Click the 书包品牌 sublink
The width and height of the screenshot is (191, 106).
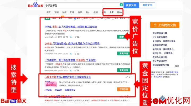[58, 90]
